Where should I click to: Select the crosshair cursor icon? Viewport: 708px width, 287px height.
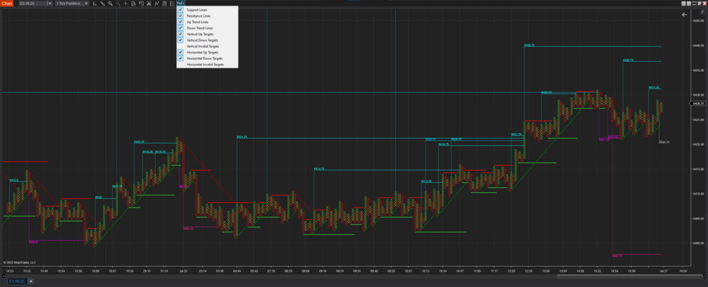click(x=125, y=4)
